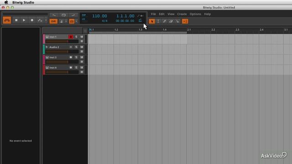Click the Inst 4 automation lane icon
Image resolution: width=292 pixels, height=164 pixels.
coord(82,72)
